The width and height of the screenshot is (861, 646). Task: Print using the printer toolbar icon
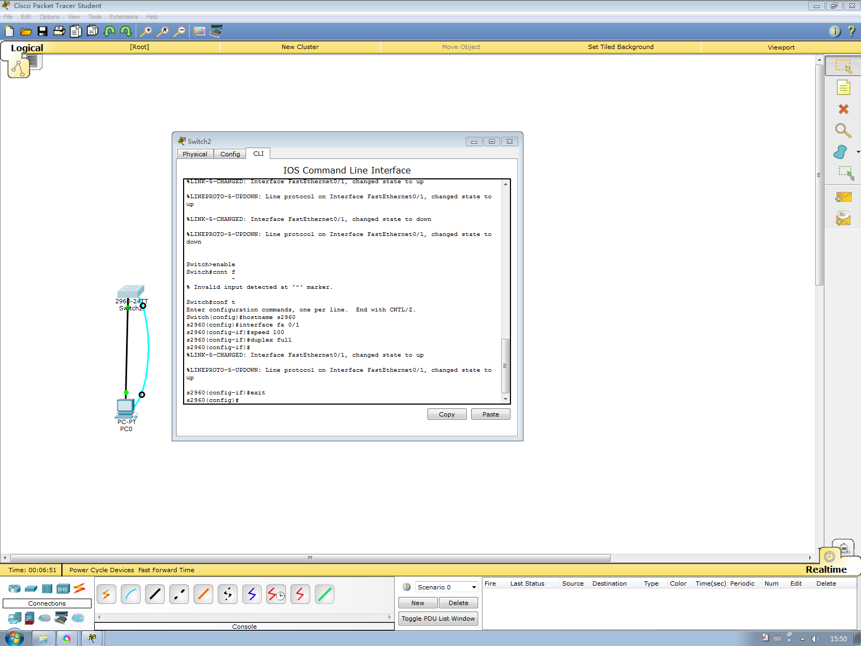click(59, 31)
